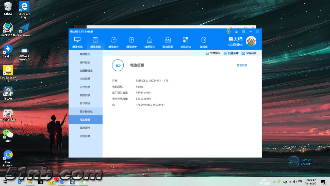Open Lu Dashi mascot desktop shortcut
Screen dimensions: 330x186
coord(8,93)
